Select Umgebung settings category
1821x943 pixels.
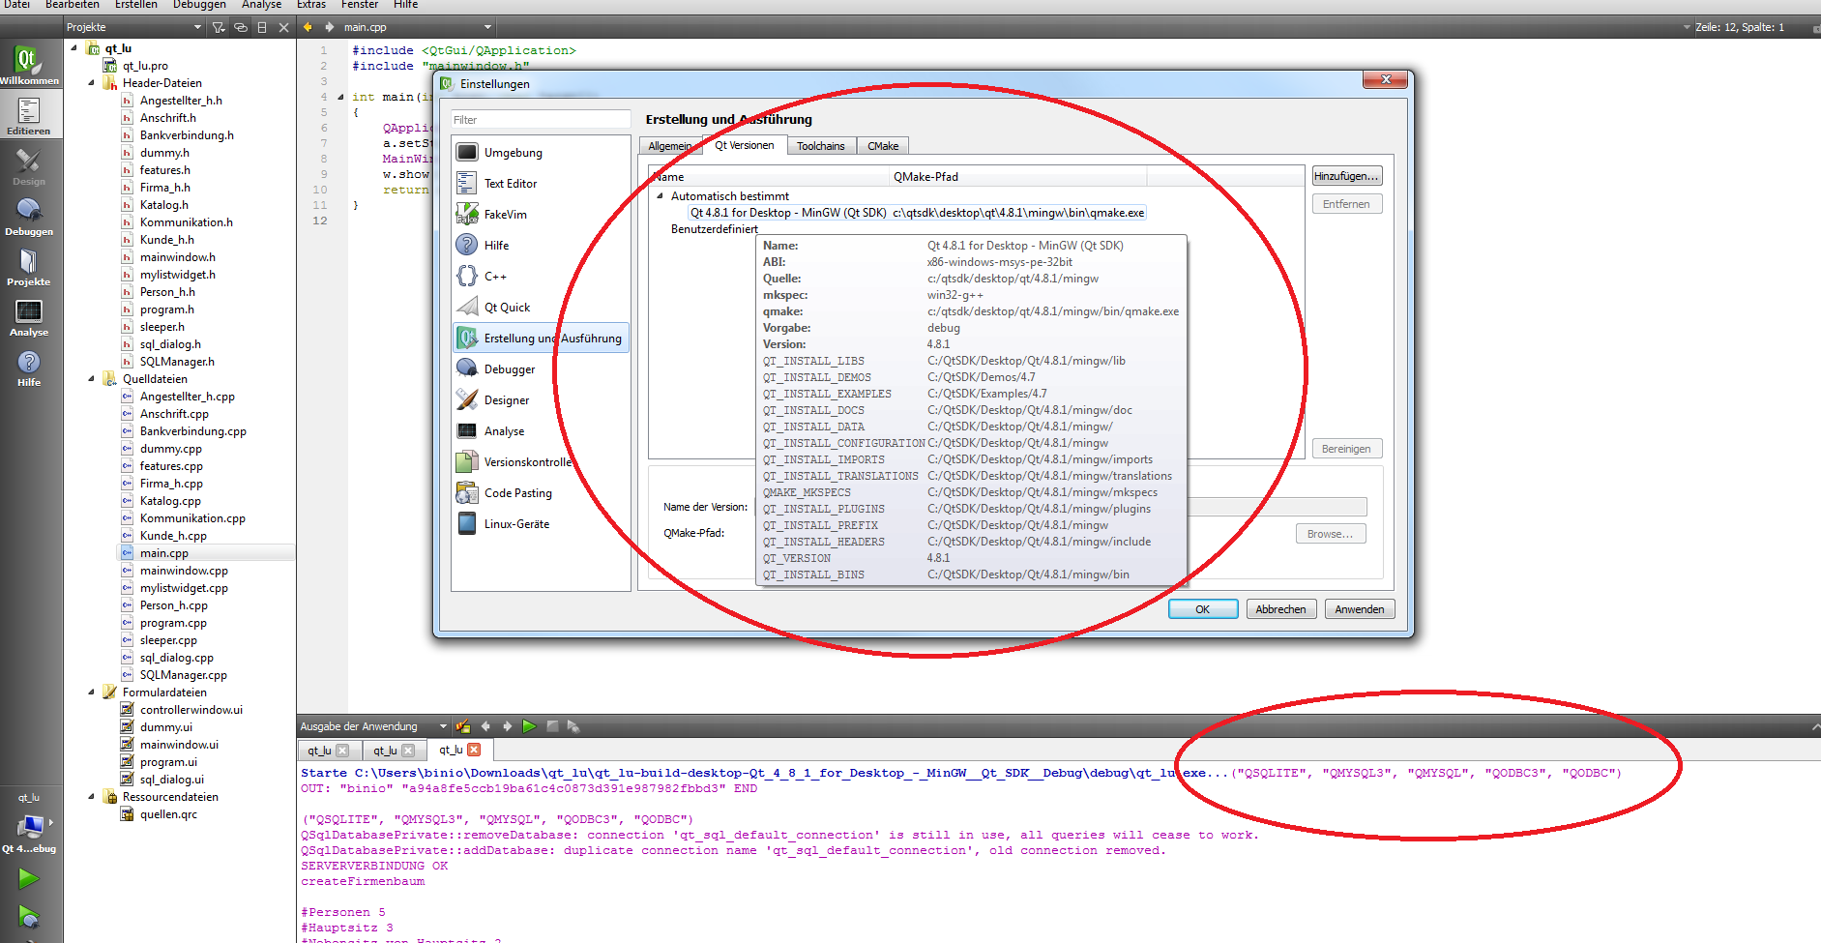[541, 153]
